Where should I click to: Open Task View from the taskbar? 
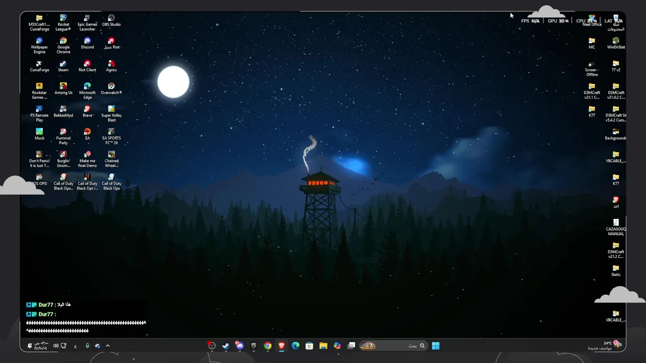coord(351,345)
